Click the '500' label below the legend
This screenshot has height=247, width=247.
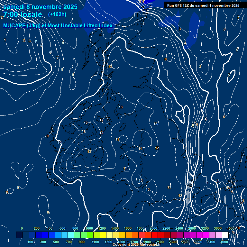click(x=56, y=242)
